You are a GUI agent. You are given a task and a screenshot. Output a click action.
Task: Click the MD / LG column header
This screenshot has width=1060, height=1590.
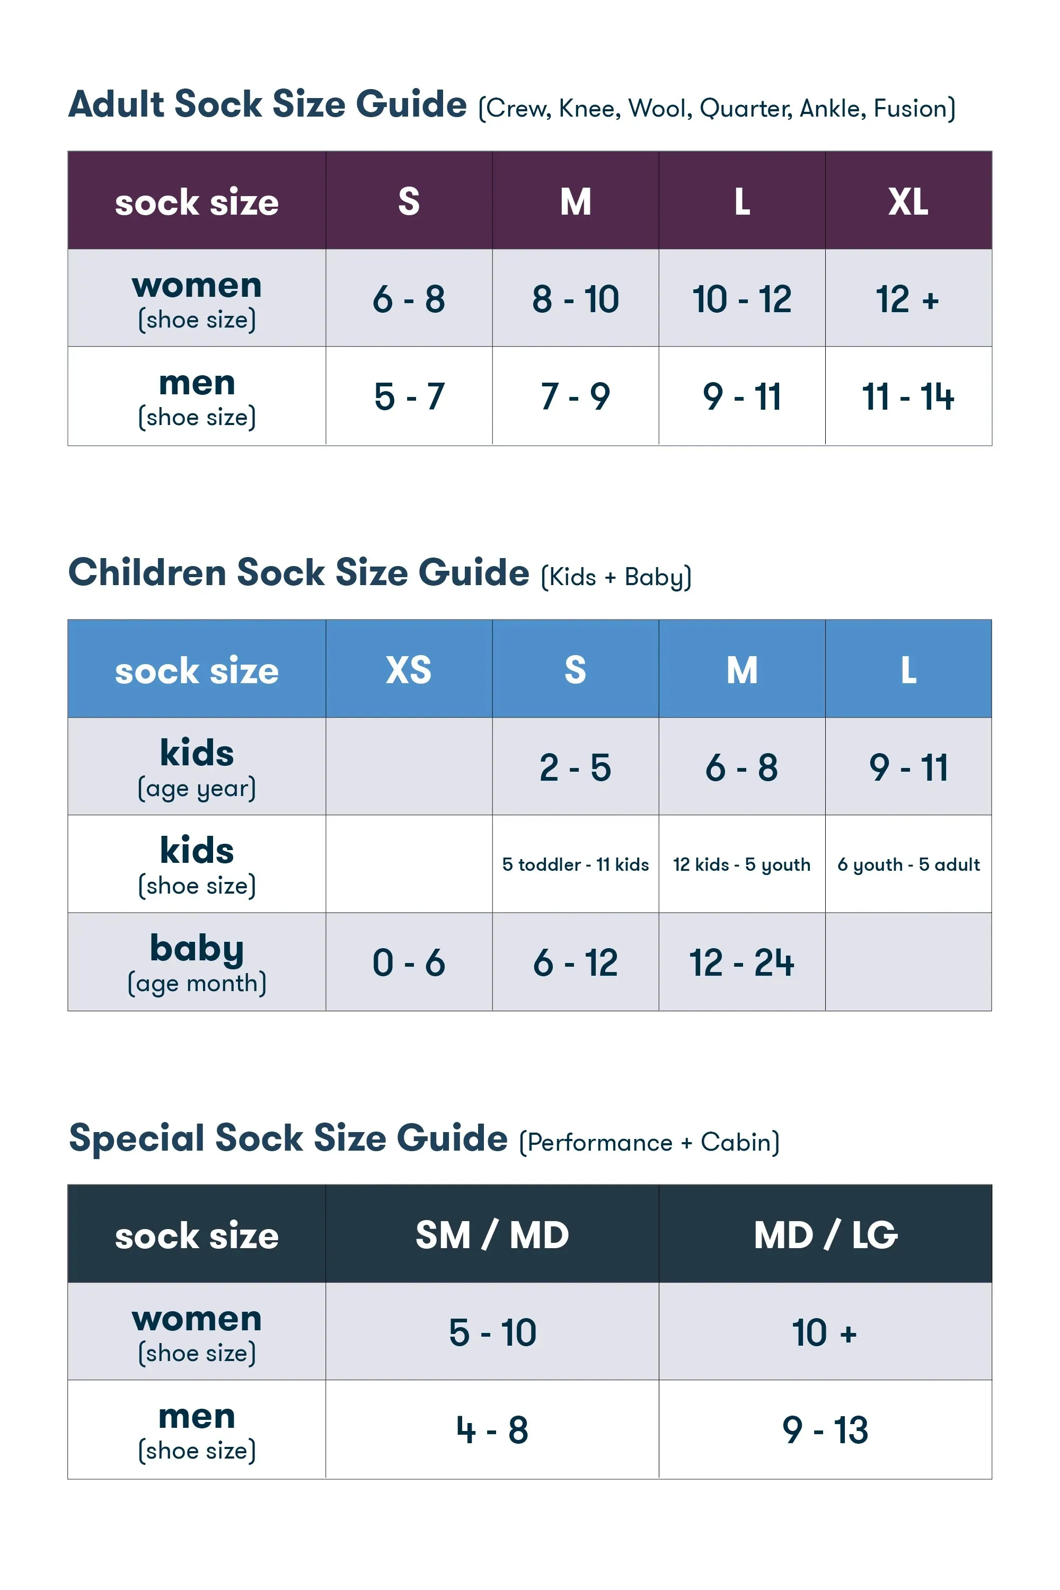pos(825,1235)
